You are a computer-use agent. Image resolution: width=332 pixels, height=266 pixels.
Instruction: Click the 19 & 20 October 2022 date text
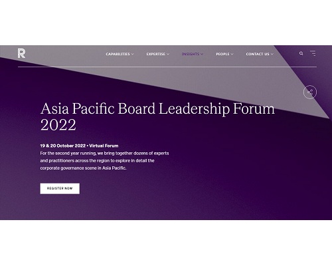[63, 146]
